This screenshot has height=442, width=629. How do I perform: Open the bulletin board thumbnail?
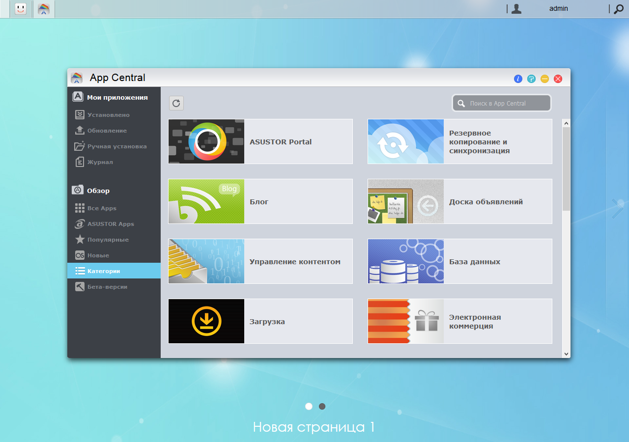[406, 201]
